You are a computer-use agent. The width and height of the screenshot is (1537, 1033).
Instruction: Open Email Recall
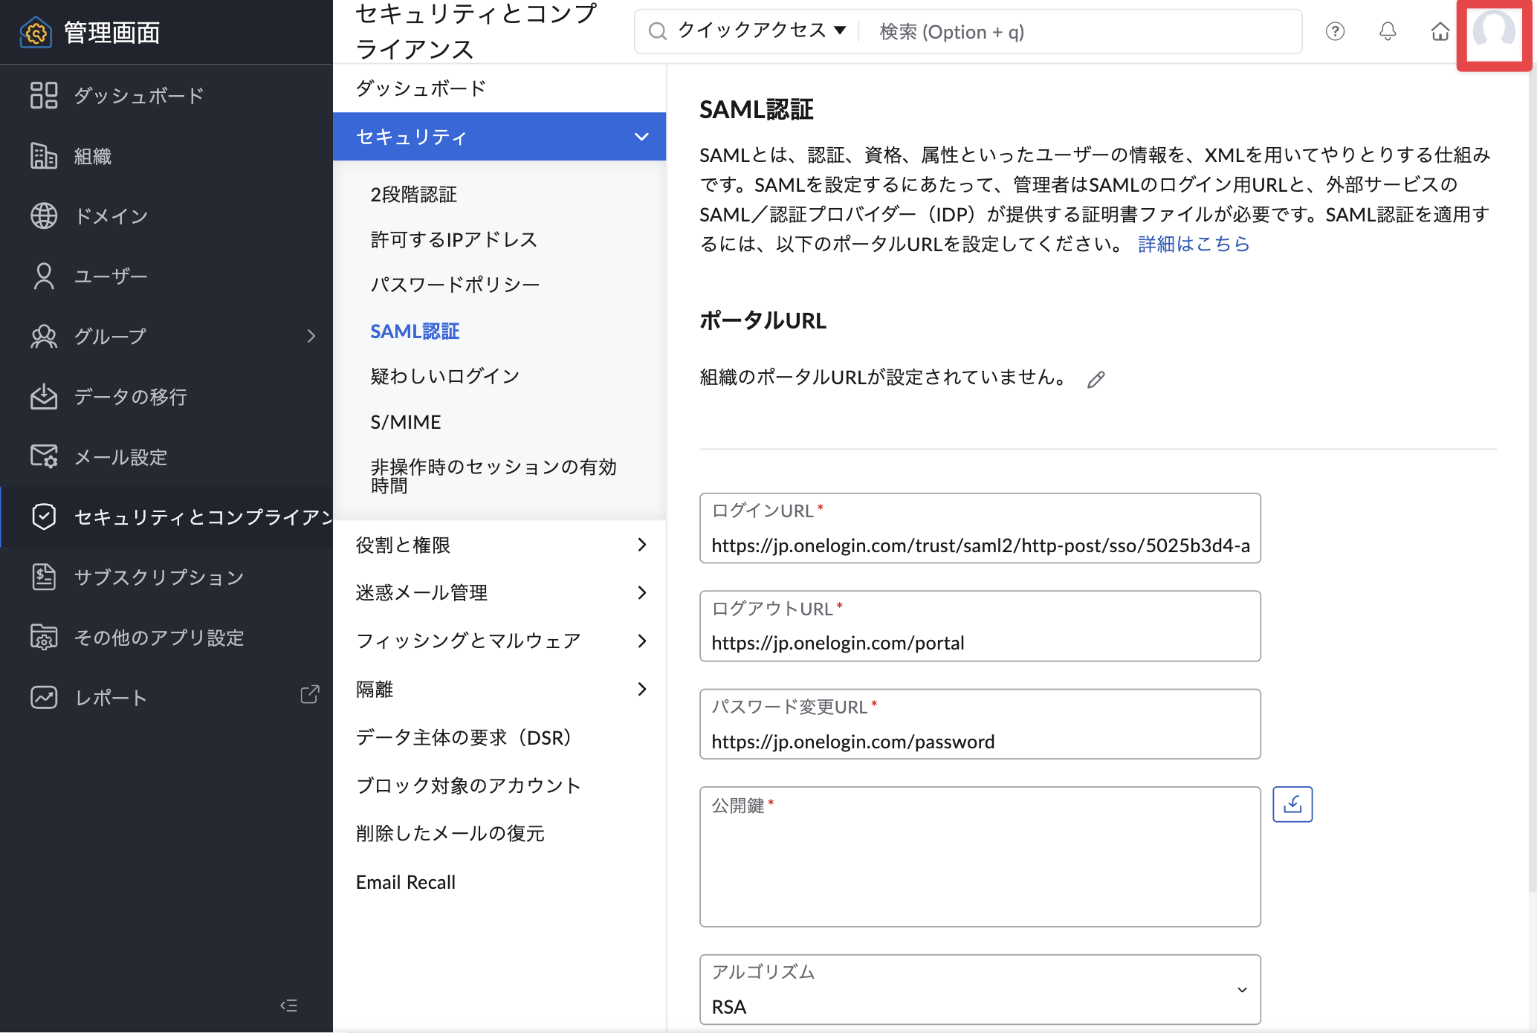406,882
